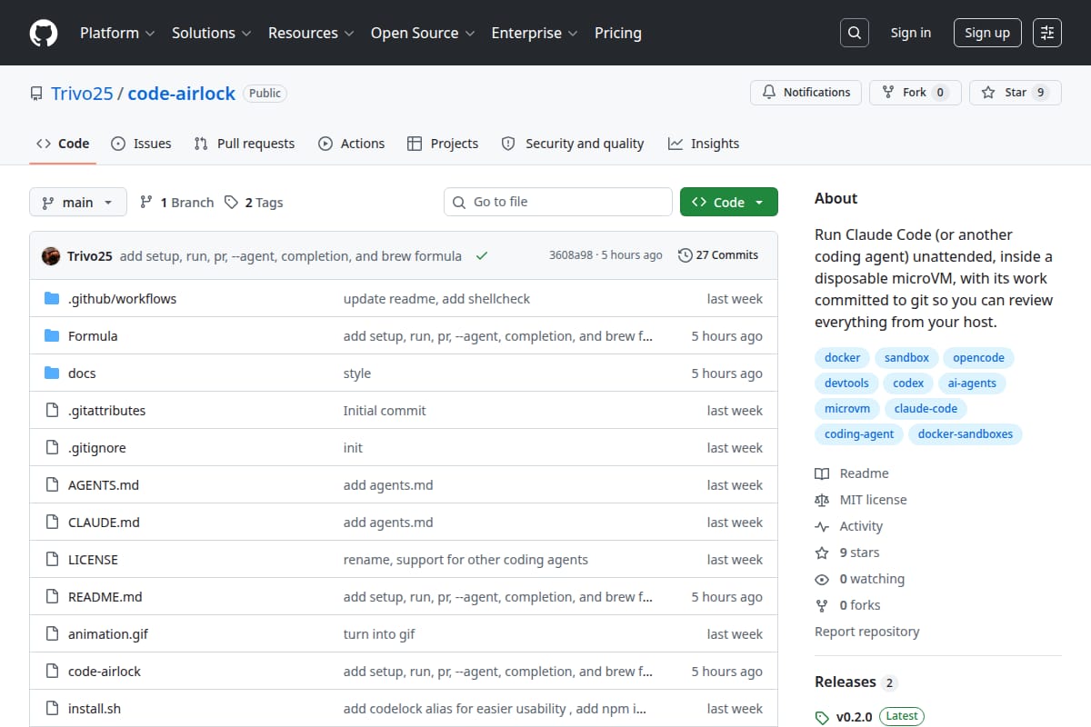Go to the GitHub homepage logo
The height and width of the screenshot is (727, 1091).
tap(44, 33)
